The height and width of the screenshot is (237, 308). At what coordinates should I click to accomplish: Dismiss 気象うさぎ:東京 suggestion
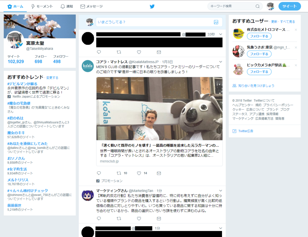tap(296, 47)
